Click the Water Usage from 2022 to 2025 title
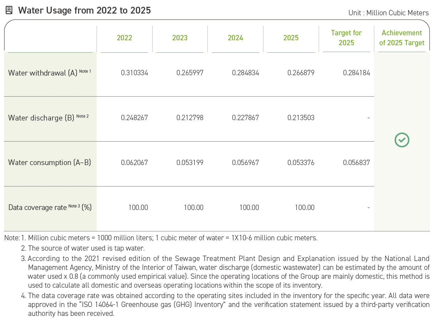This screenshot has width=437, height=333. pos(84,10)
